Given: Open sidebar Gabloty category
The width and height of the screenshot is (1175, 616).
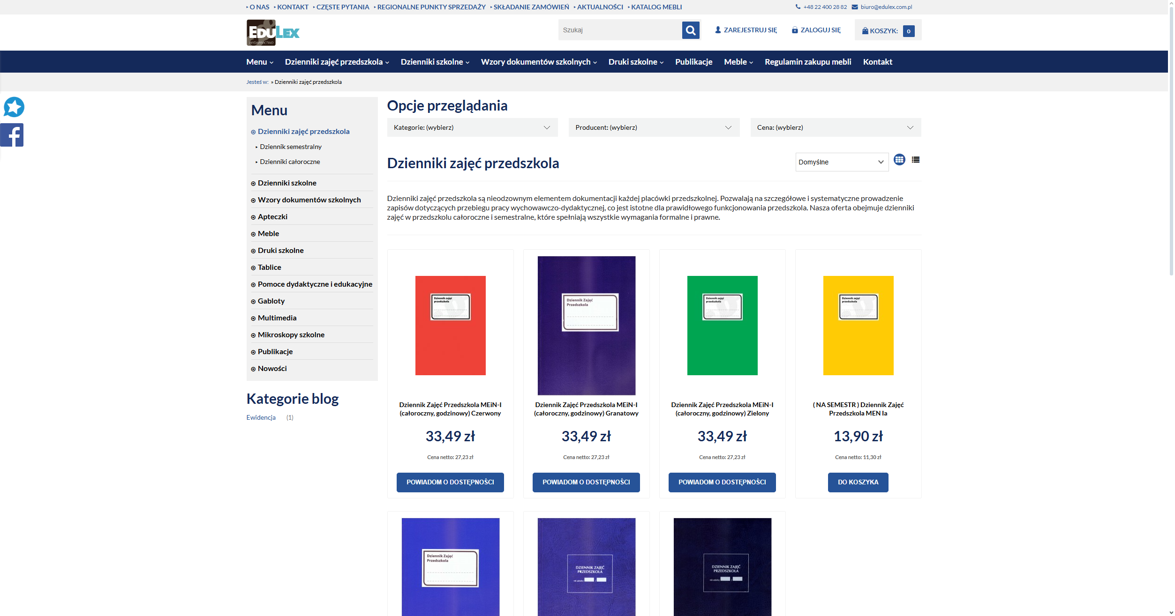Looking at the screenshot, I should click(x=271, y=301).
